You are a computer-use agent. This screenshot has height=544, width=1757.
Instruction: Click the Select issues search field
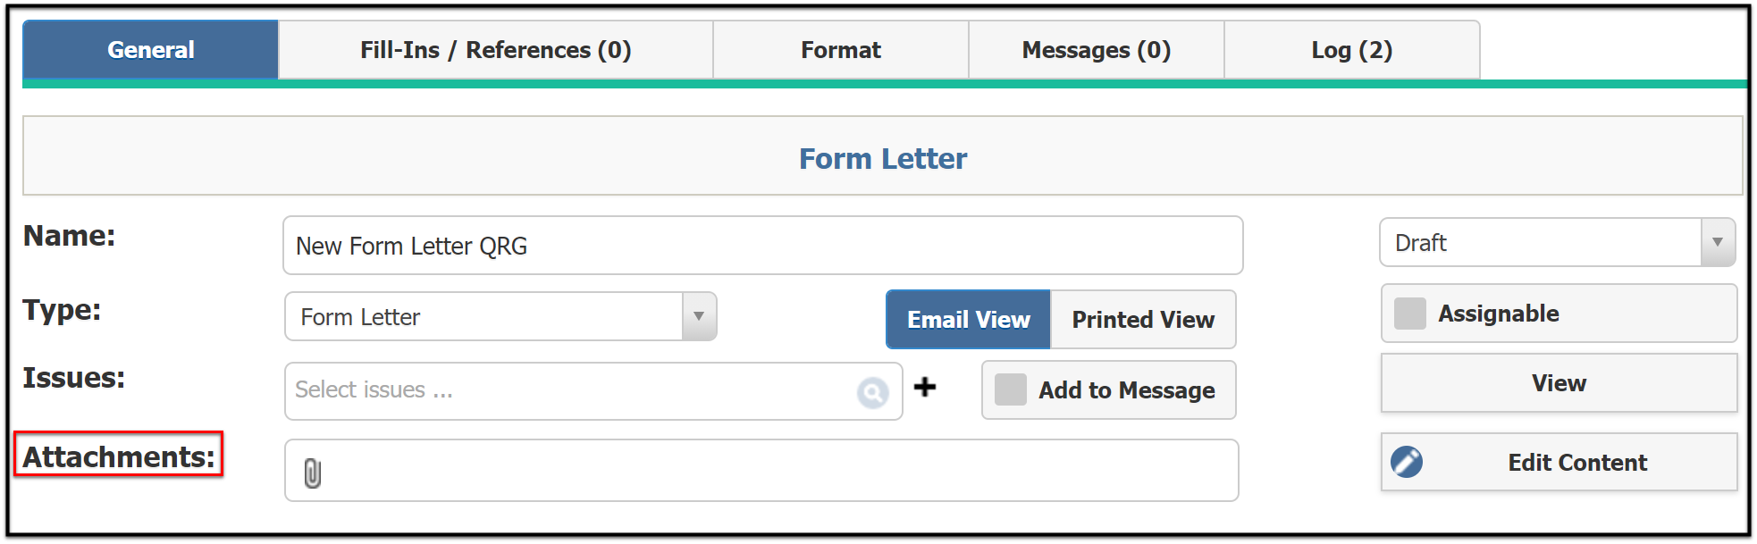593,390
